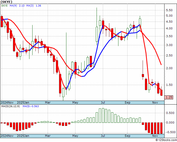
Task: Click the 1.50 price axis label
Action: pyautogui.click(x=169, y=85)
